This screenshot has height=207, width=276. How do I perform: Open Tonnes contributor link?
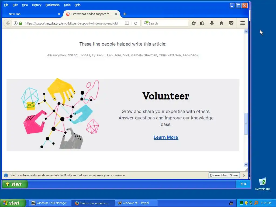[x=84, y=55]
